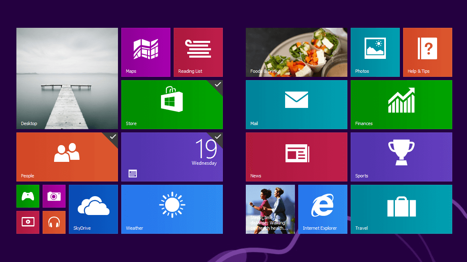467x262 pixels.
Task: Launch Internet Explorer tile
Action: pyautogui.click(x=322, y=209)
